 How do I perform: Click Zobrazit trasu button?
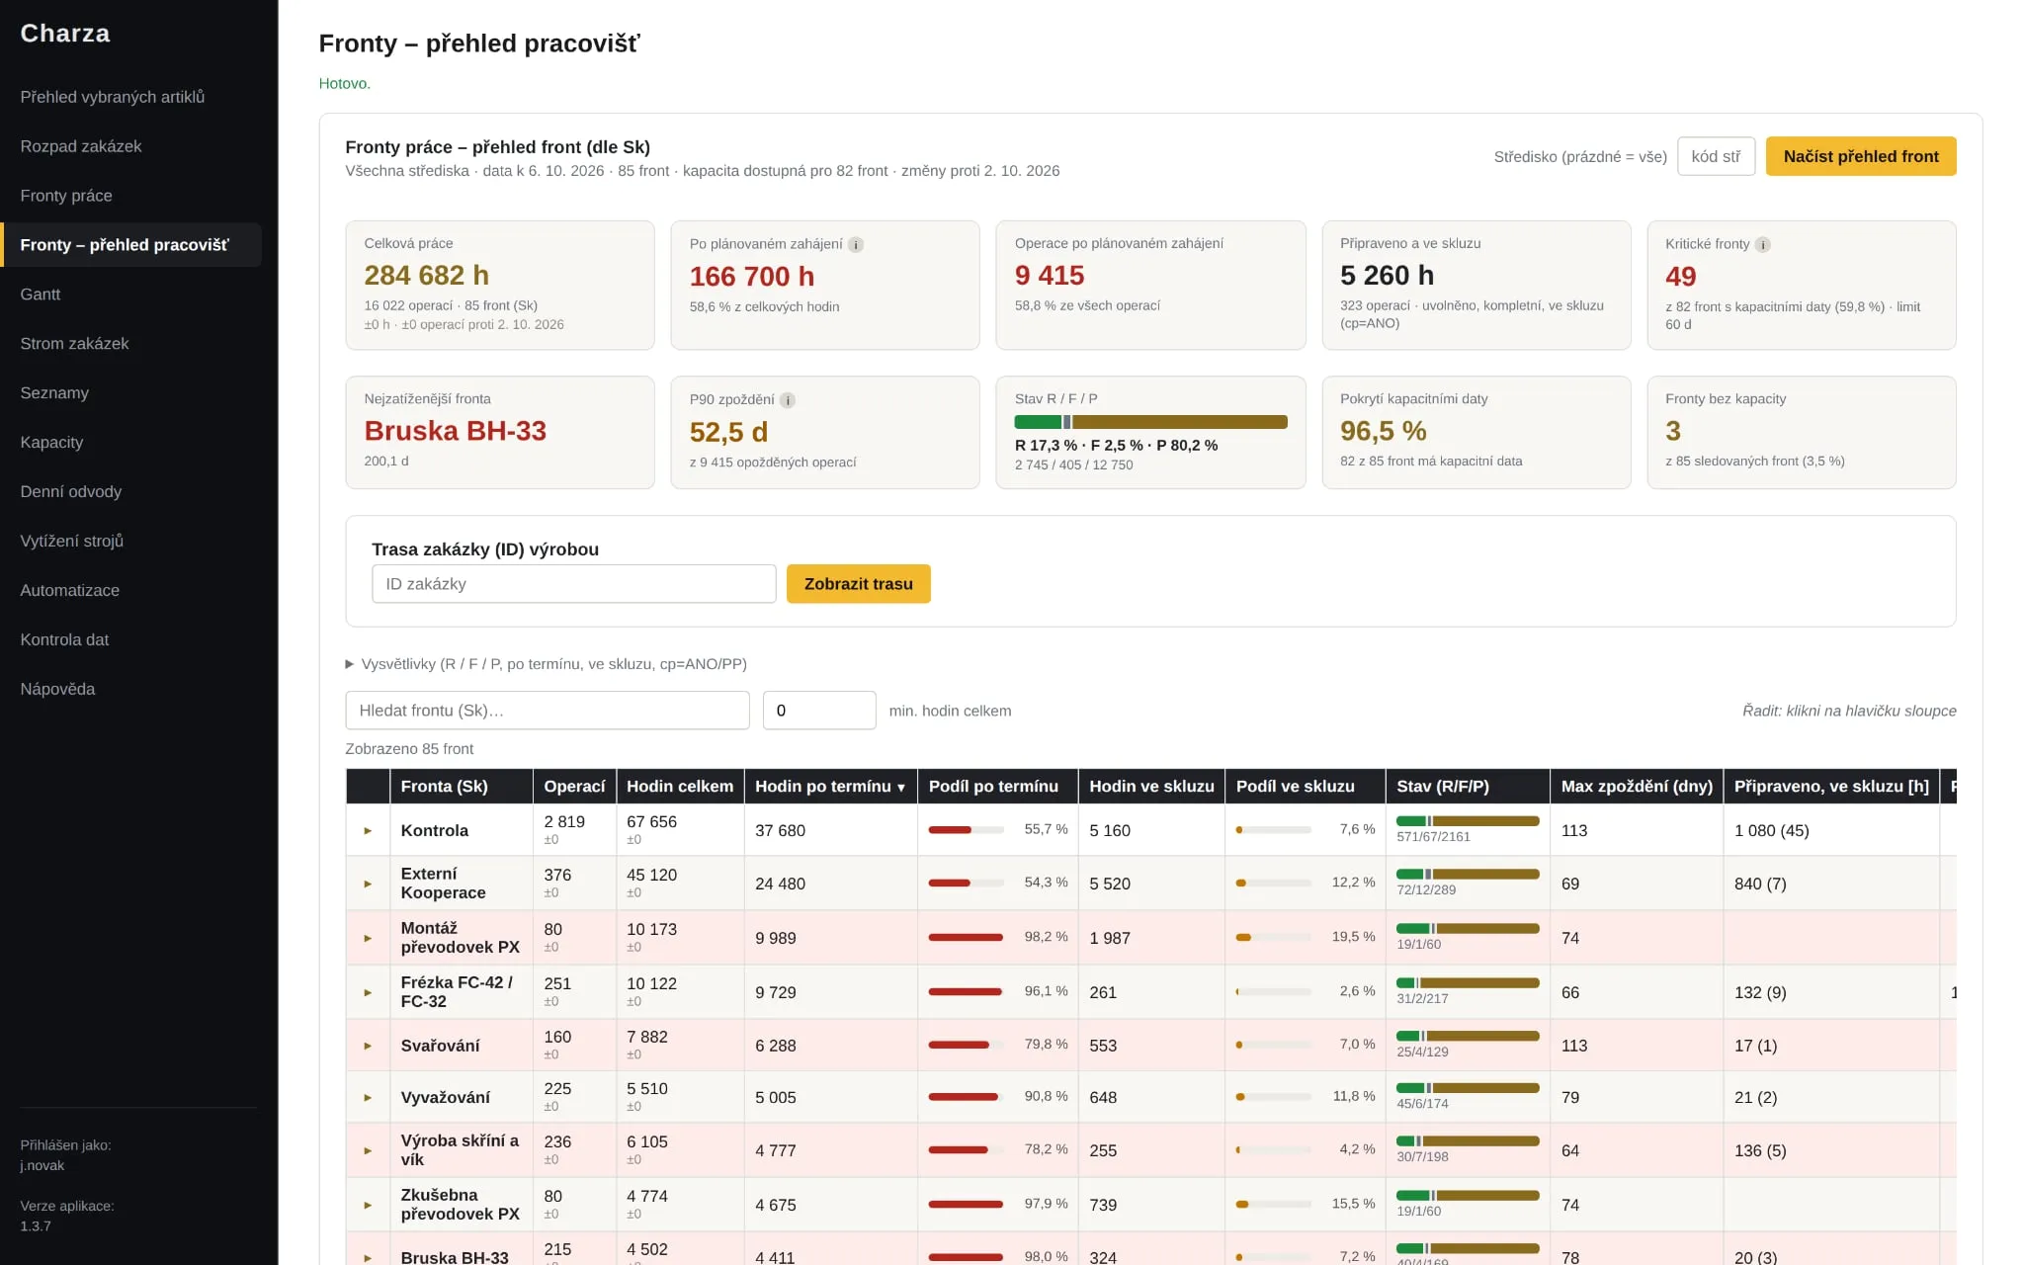[858, 584]
